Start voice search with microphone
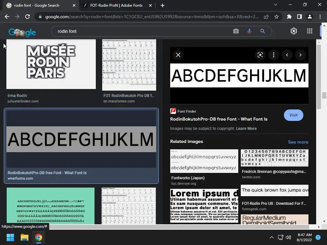Viewport: 327px width, 245px height. [x=249, y=31]
